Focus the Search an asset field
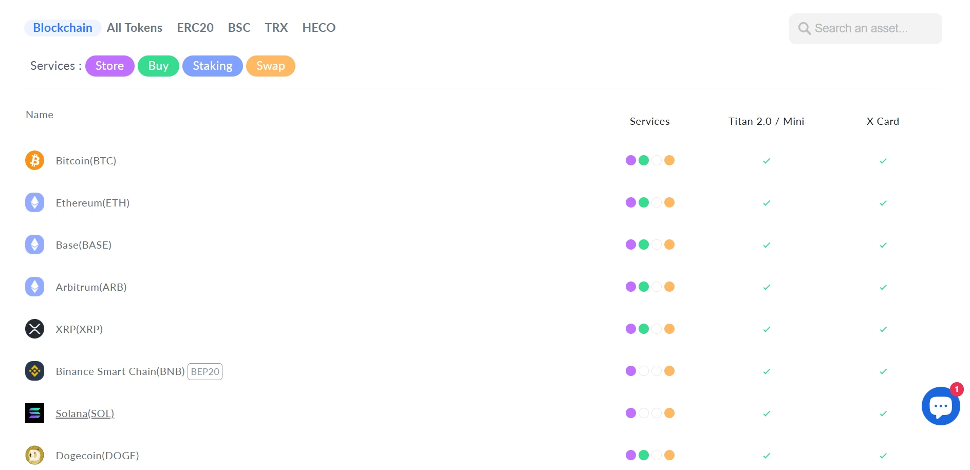The image size is (970, 470). pos(866,29)
